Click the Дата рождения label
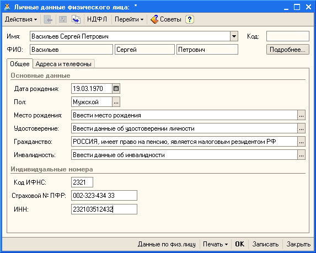This screenshot has height=253, width=316. coord(36,89)
